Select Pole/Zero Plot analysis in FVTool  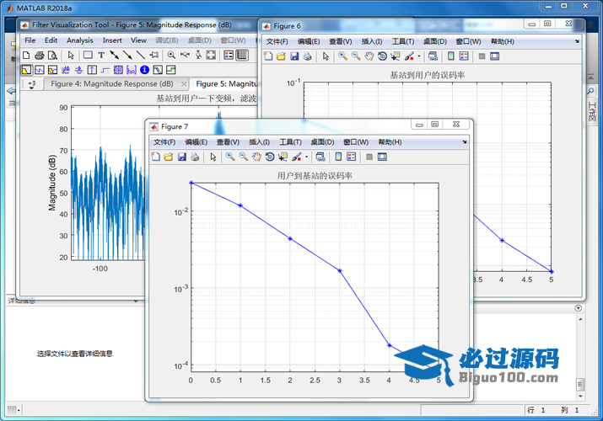[x=118, y=70]
